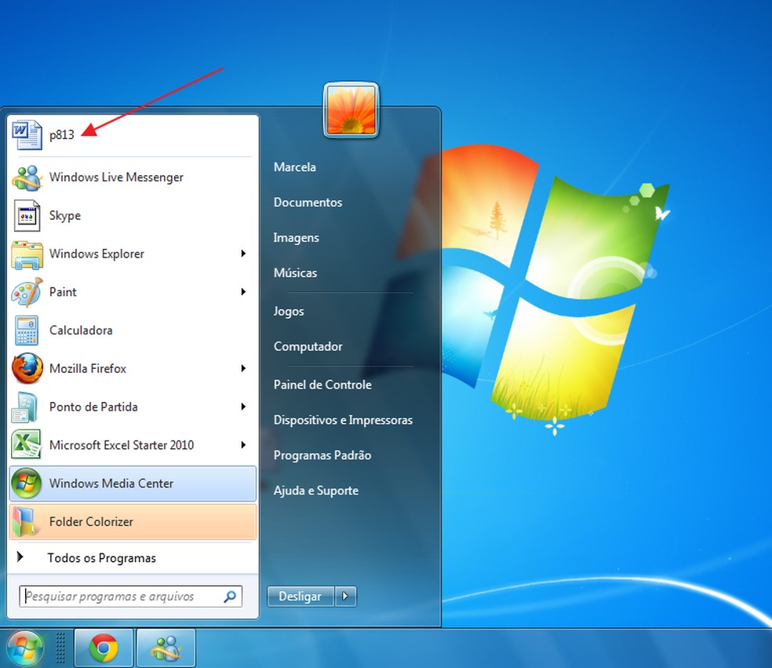This screenshot has height=668, width=772.
Task: Click the Paint palette icon
Action: click(27, 292)
